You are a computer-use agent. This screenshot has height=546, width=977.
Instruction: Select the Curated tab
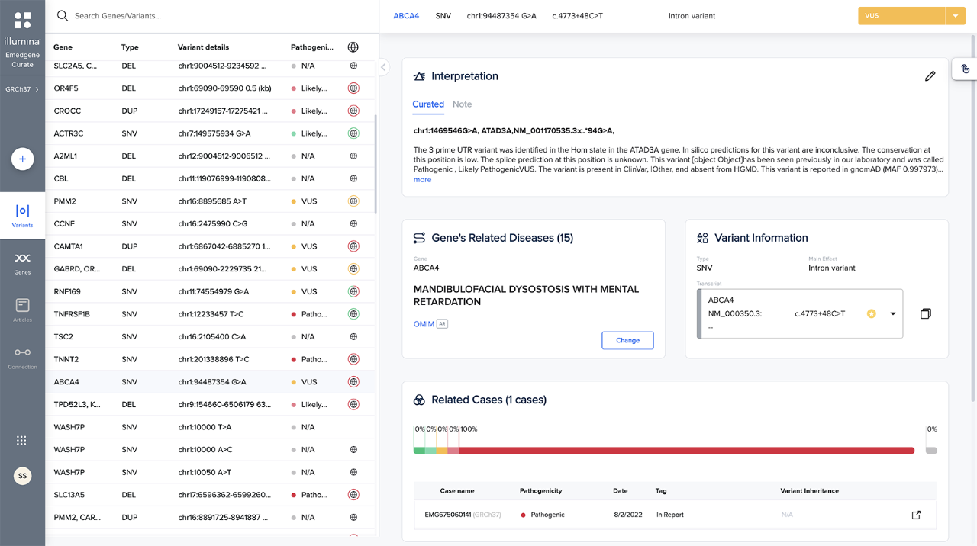click(428, 104)
